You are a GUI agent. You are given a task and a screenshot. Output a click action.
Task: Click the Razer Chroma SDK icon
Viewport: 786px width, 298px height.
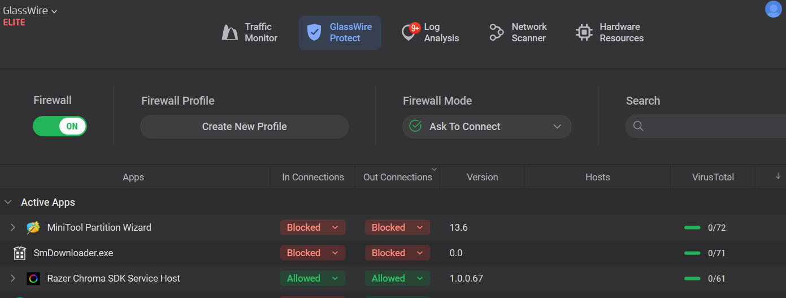(x=33, y=278)
